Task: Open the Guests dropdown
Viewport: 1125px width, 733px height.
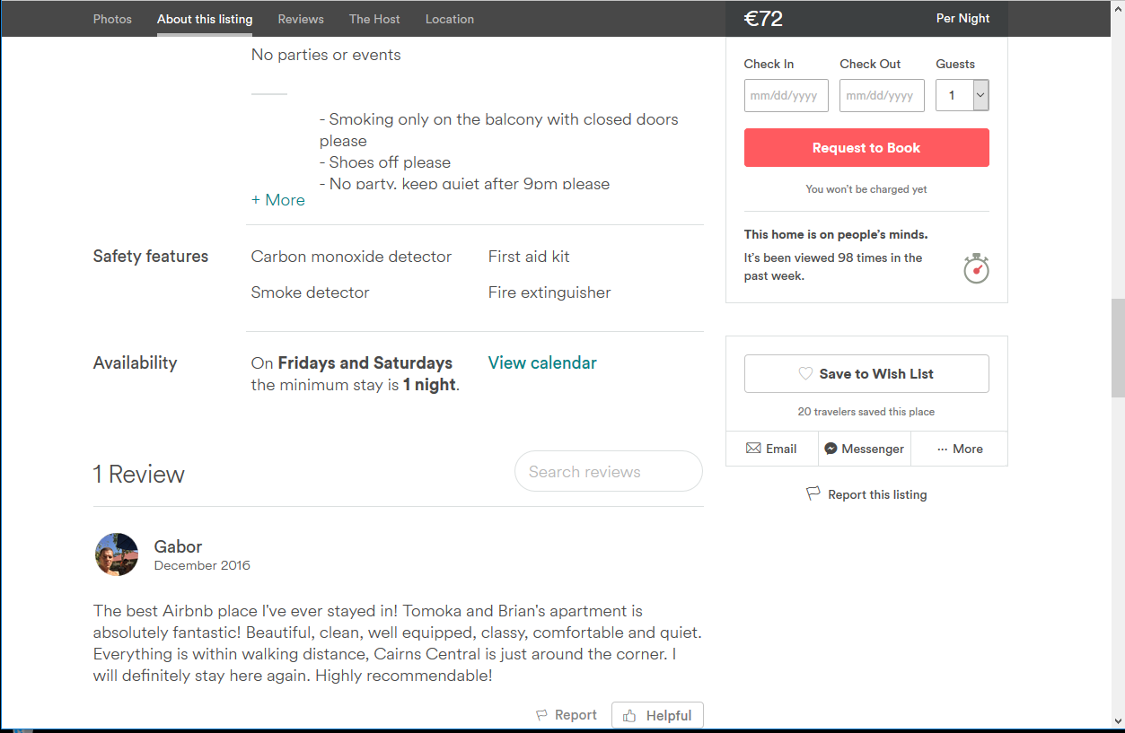Action: coord(962,95)
